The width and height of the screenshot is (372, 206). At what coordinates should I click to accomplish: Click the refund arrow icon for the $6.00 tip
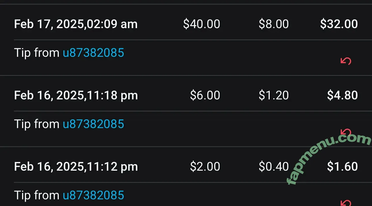[x=346, y=132]
